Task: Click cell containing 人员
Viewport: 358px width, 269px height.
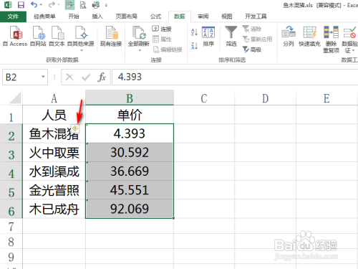Action: [x=54, y=115]
